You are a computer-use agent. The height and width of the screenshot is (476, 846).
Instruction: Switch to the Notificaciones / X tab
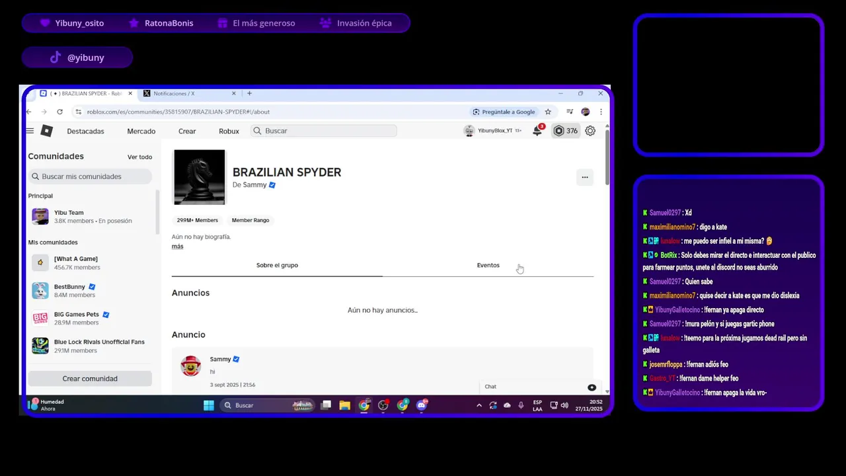click(x=188, y=93)
